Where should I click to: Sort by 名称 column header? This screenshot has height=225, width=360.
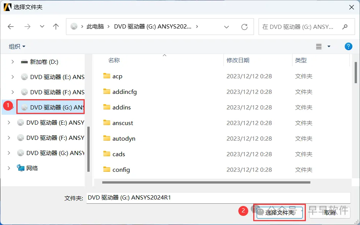tap(114, 60)
